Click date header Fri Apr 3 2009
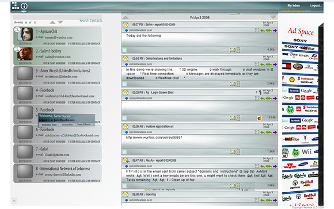This screenshot has width=334, height=209. pos(200,17)
